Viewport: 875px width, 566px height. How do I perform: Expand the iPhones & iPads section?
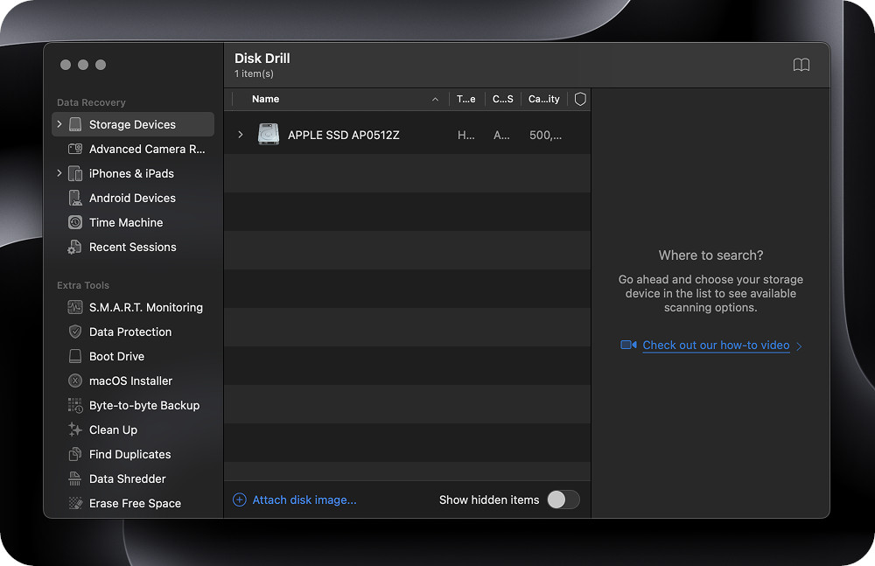pyautogui.click(x=59, y=174)
